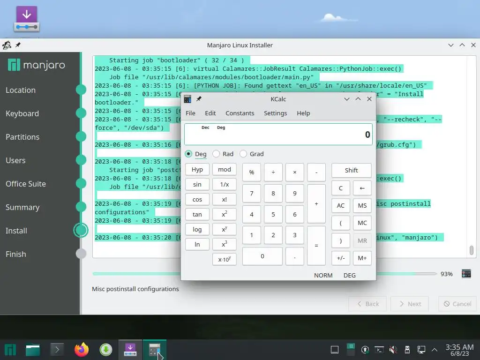
Task: Click the Partitions step in installer sidebar
Action: click(22, 137)
